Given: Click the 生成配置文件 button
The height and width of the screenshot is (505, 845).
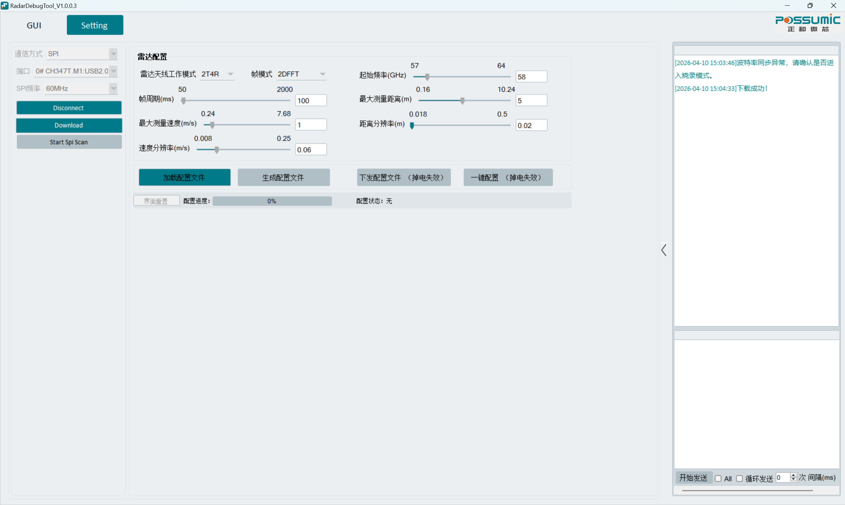Looking at the screenshot, I should [283, 177].
